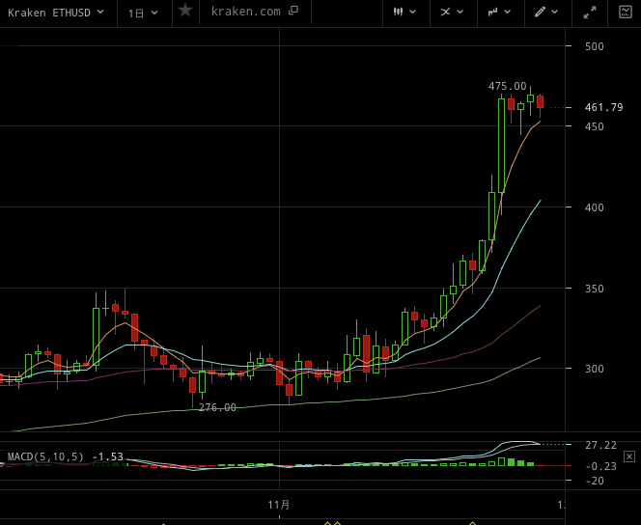This screenshot has width=641, height=525.
Task: Click the 300 price axis label
Action: (x=595, y=369)
